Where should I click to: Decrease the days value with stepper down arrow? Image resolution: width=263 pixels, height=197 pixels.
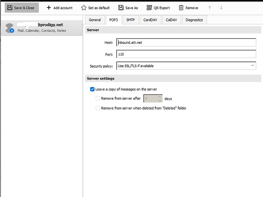[x=159, y=100]
